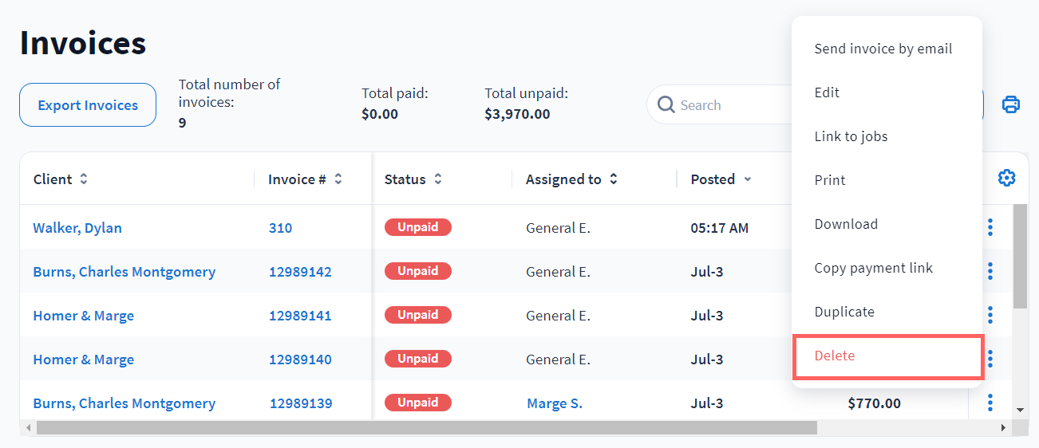Open client Walker, Dylan link
Image resolution: width=1039 pixels, height=448 pixels.
[x=77, y=228]
